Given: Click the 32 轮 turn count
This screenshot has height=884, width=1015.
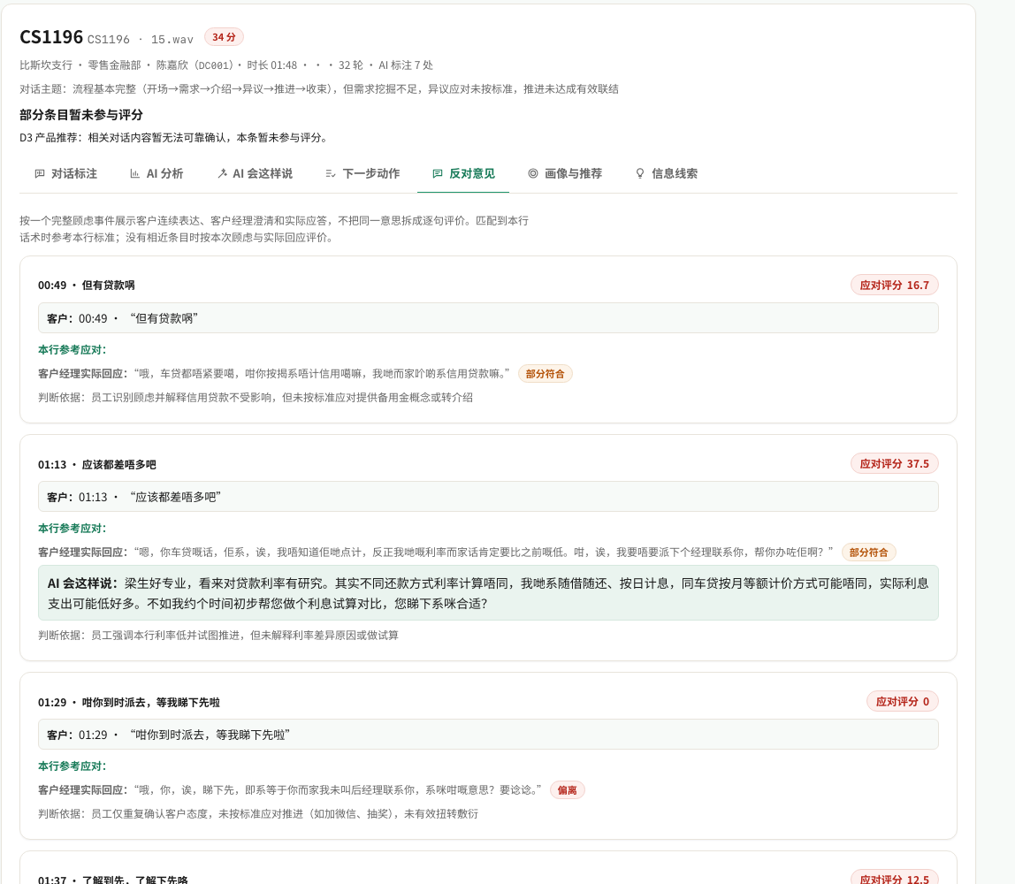Looking at the screenshot, I should point(351,65).
